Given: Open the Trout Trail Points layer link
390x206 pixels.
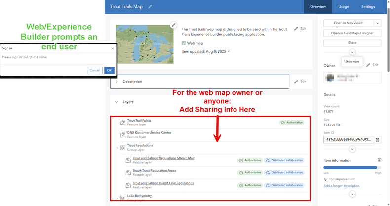Looking at the screenshot, I should [x=139, y=120].
